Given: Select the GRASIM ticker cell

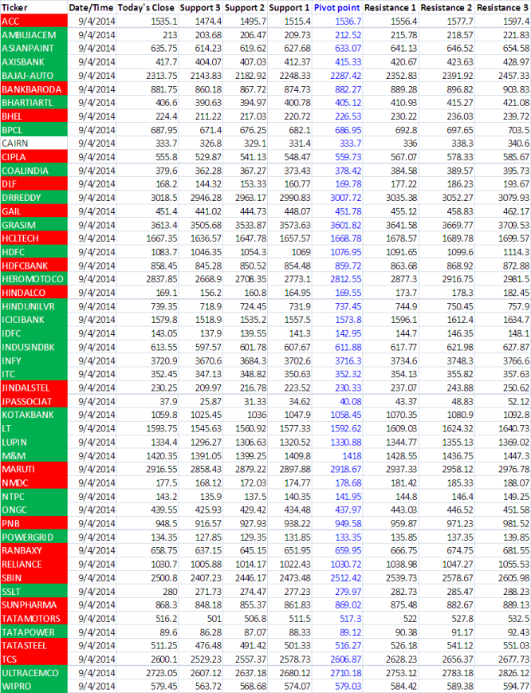Looking at the screenshot, I should (34, 225).
